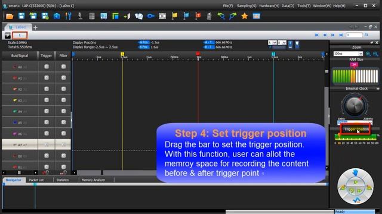This screenshot has height=214, width=382.
Task: Click the blue add-bar icon near selectors
Action: 290,44
